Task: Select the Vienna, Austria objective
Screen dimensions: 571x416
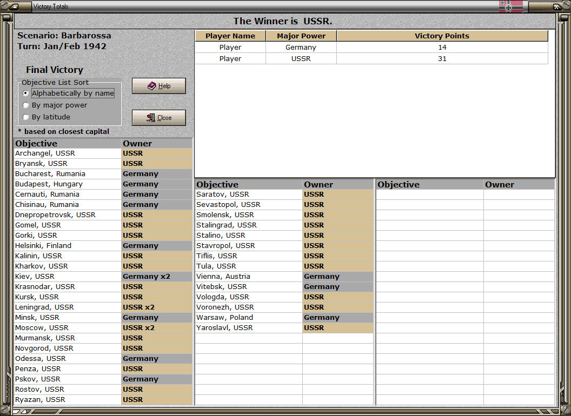Action: tap(249, 276)
